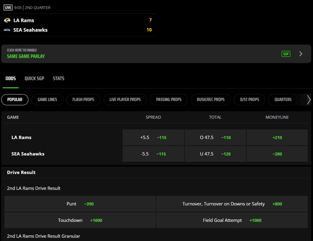Select the Flash Props category pill
The image size is (313, 241).
pos(83,99)
